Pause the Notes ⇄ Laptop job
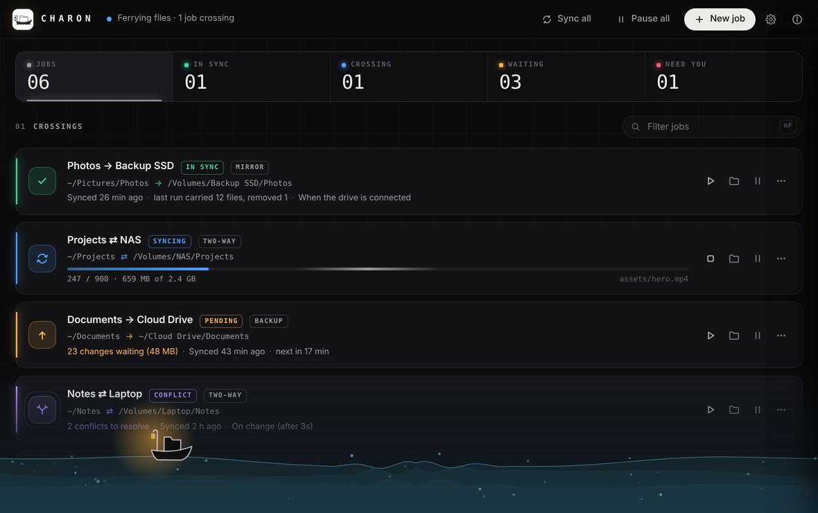The width and height of the screenshot is (818, 513). 758,410
